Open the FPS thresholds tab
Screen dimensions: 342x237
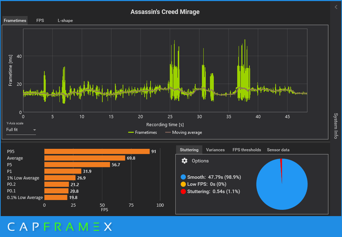click(247, 150)
